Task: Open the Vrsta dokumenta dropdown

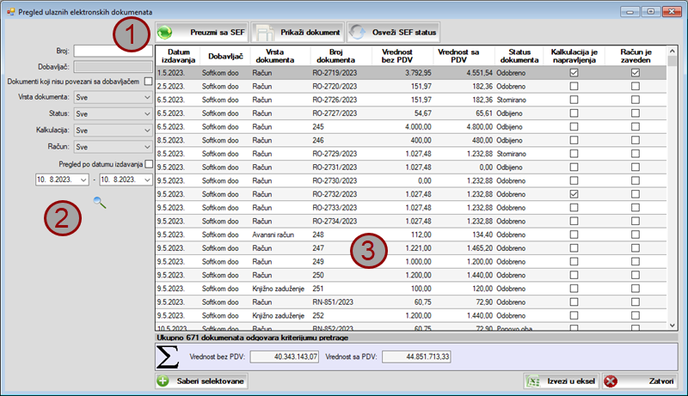Action: (x=147, y=97)
